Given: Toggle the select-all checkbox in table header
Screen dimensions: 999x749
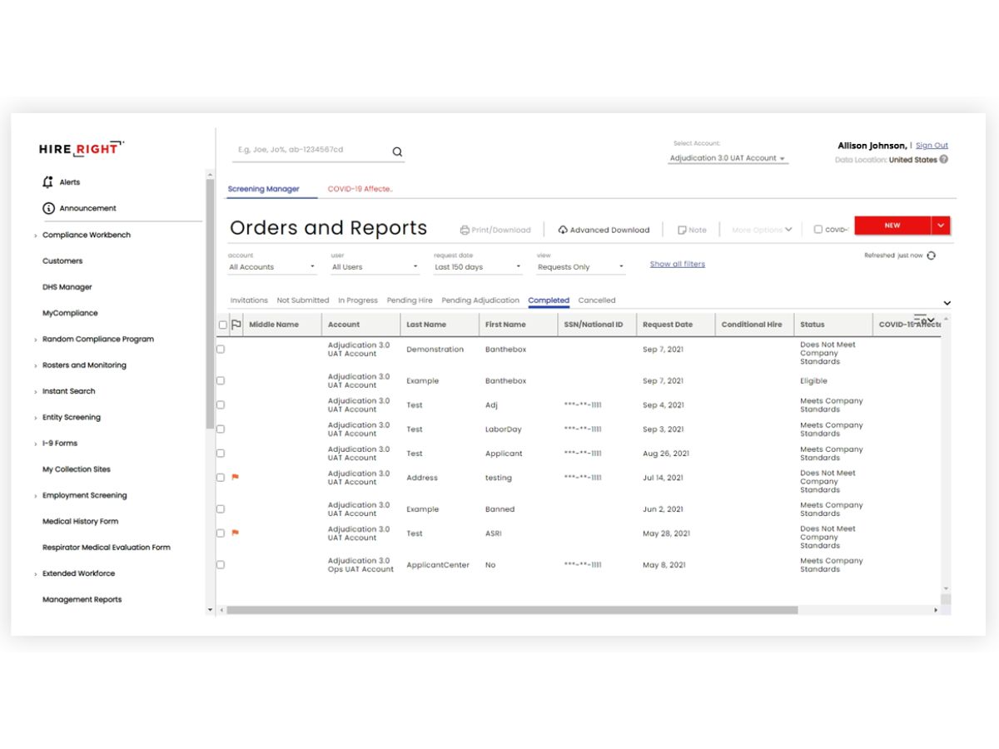Looking at the screenshot, I should point(222,325).
